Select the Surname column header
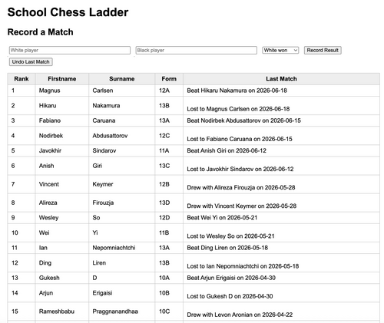 point(122,79)
